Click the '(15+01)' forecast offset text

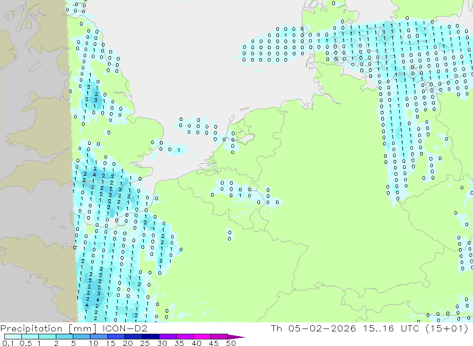447,328
